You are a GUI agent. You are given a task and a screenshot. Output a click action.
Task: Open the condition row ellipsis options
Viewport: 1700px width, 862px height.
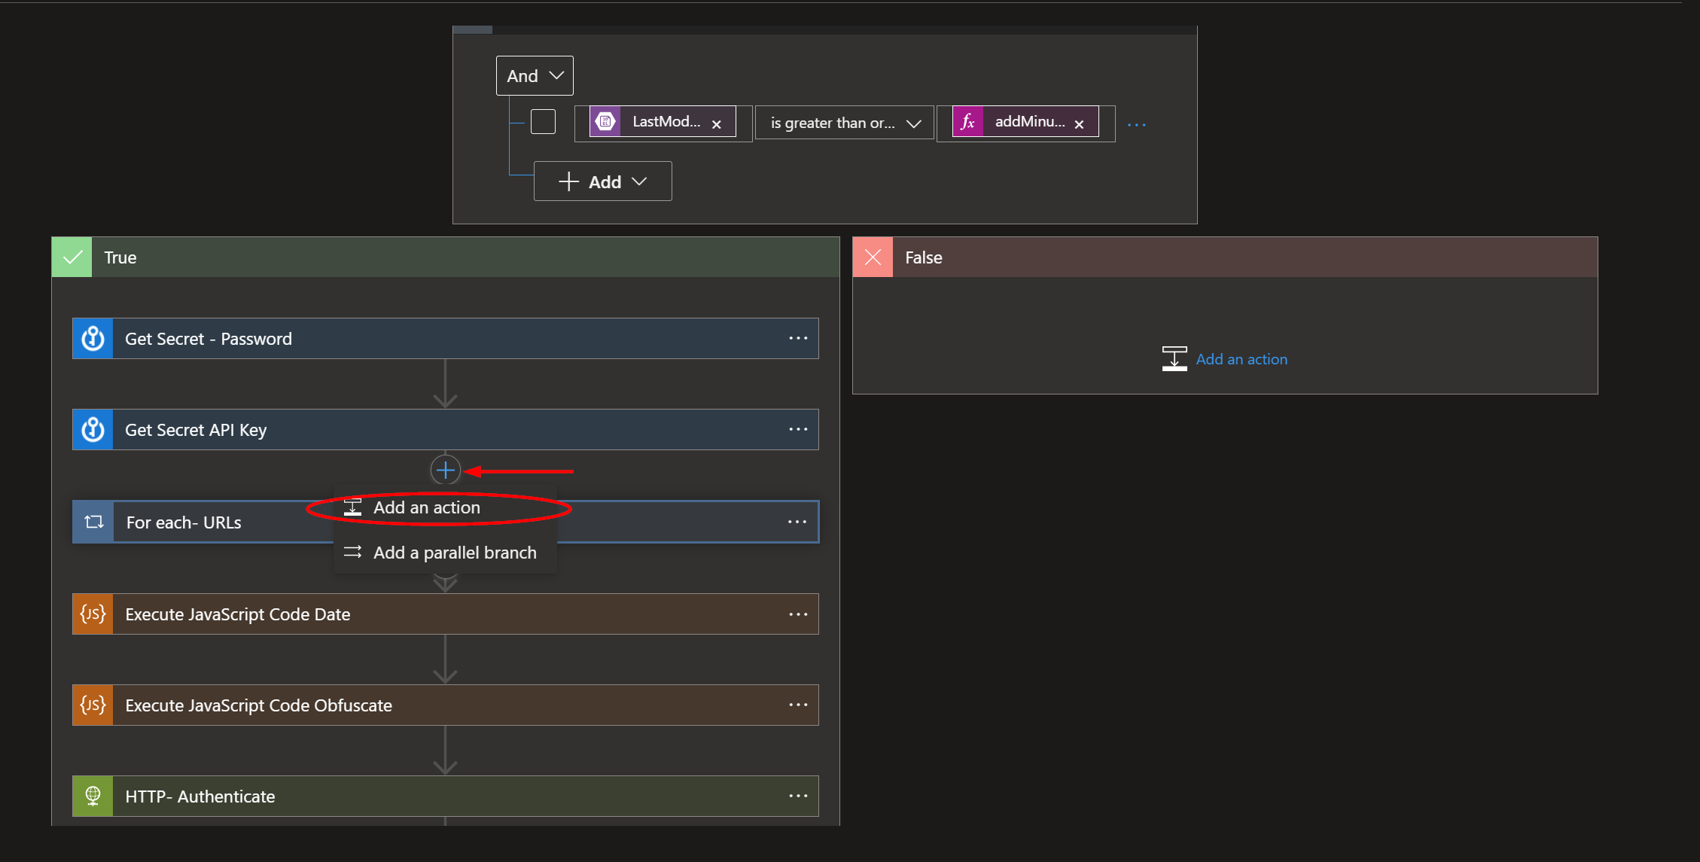(1136, 124)
